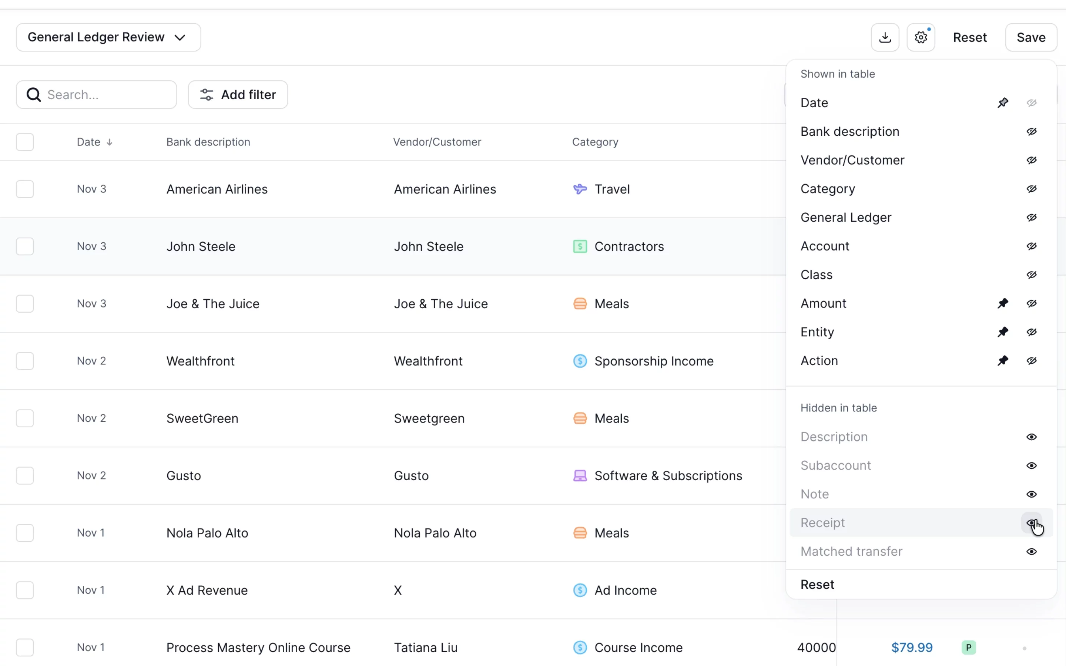
Task: Click the Date column pin icon
Action: point(1003,103)
